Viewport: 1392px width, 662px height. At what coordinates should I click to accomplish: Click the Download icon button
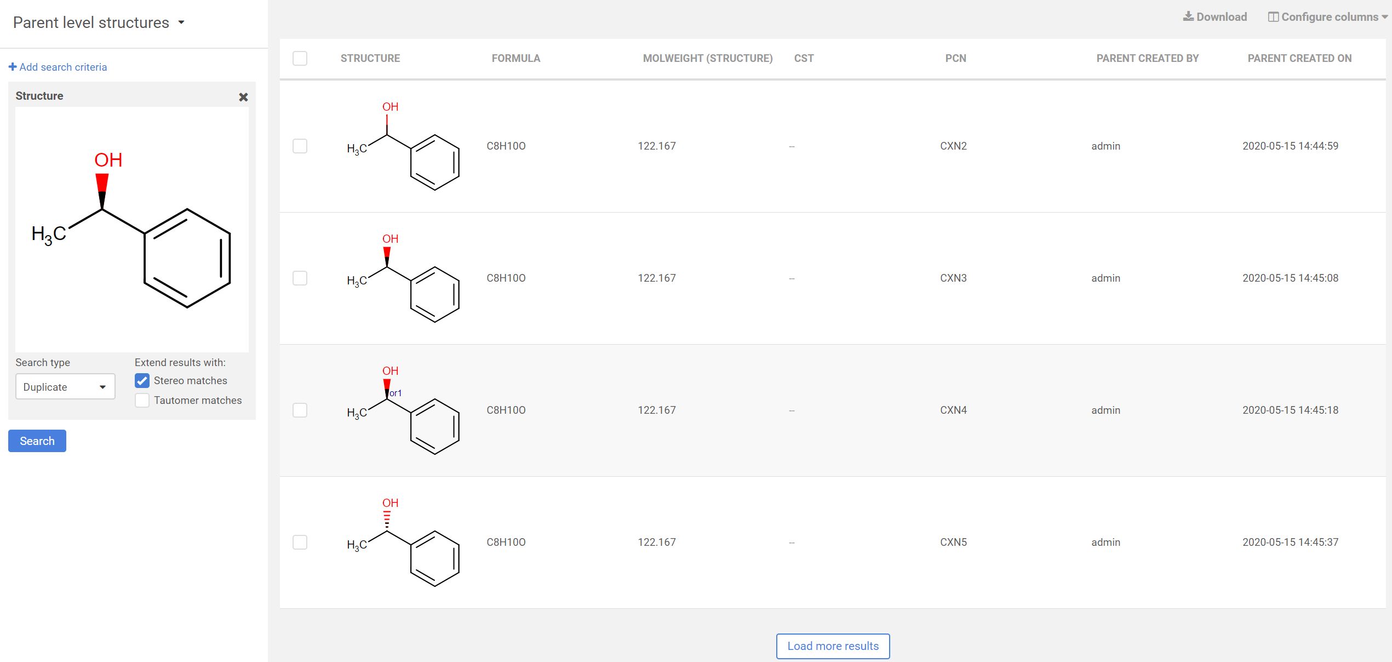pyautogui.click(x=1188, y=16)
